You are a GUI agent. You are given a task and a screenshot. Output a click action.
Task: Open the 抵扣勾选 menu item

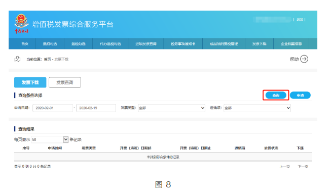[50, 44]
